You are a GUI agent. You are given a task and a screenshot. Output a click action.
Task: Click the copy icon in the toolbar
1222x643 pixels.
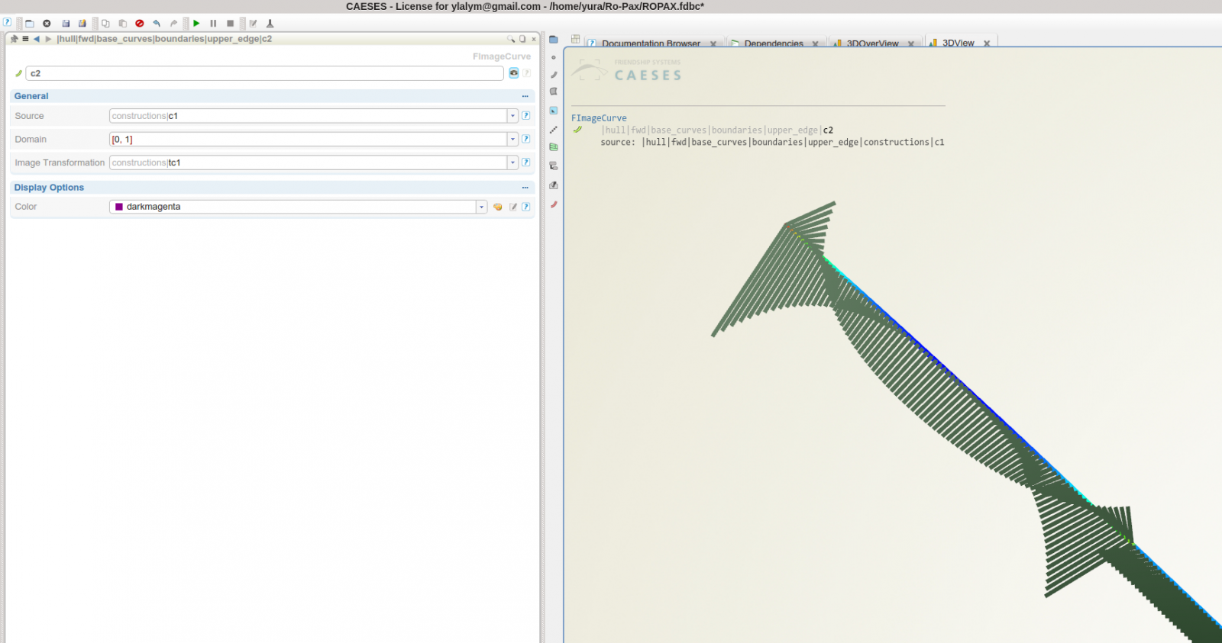[x=105, y=24]
